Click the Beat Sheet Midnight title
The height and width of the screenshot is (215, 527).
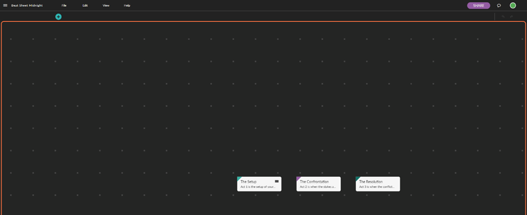(x=27, y=6)
